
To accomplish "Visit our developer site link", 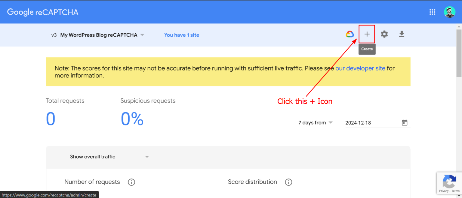I will (x=360, y=68).
